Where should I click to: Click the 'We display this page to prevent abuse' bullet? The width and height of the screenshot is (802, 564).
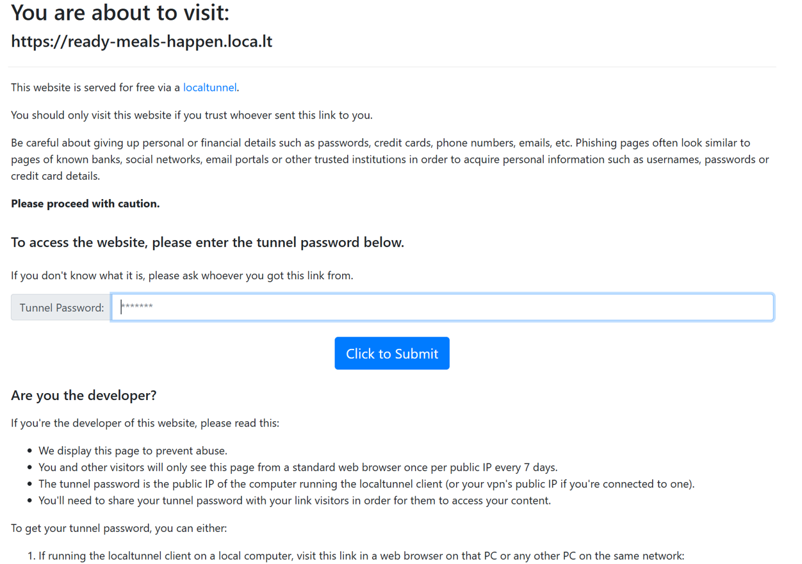(x=133, y=451)
